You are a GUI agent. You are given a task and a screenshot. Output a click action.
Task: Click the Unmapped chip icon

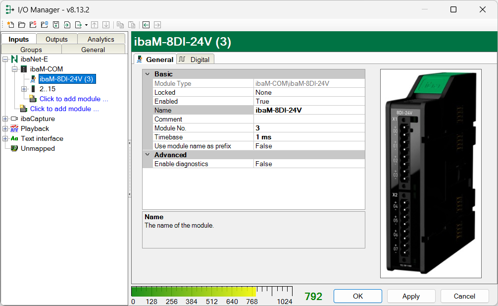(14, 148)
